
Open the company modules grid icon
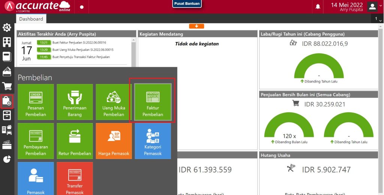(x=7, y=42)
